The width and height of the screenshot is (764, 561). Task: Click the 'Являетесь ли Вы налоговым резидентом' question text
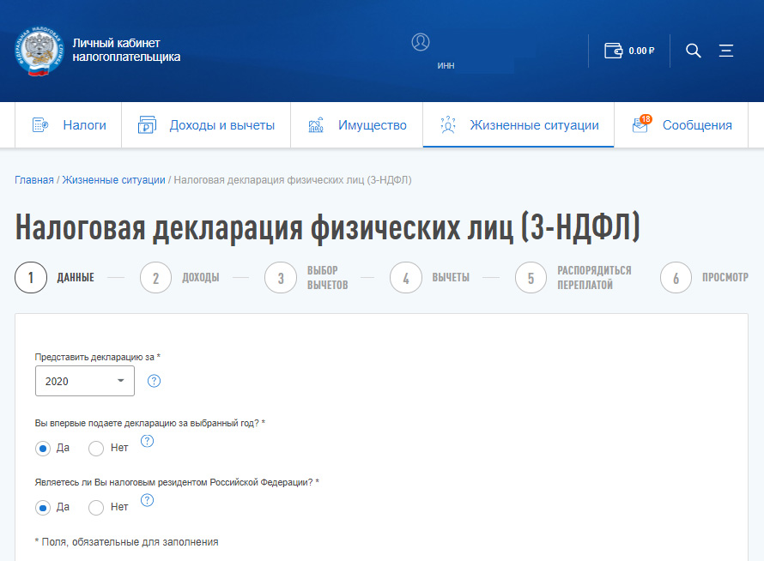click(x=177, y=482)
